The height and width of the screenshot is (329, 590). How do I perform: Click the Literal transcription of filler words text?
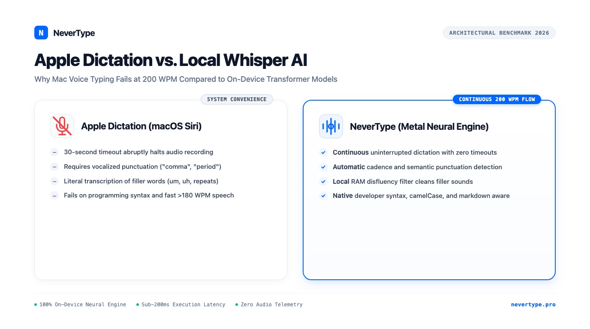[x=141, y=181]
